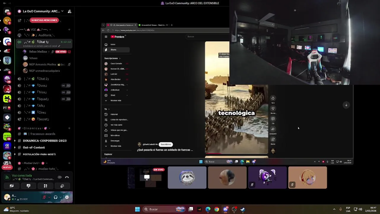The height and width of the screenshot is (214, 380).
Task: Collapse the VOZ channel category
Action: pyautogui.click(x=35, y=30)
